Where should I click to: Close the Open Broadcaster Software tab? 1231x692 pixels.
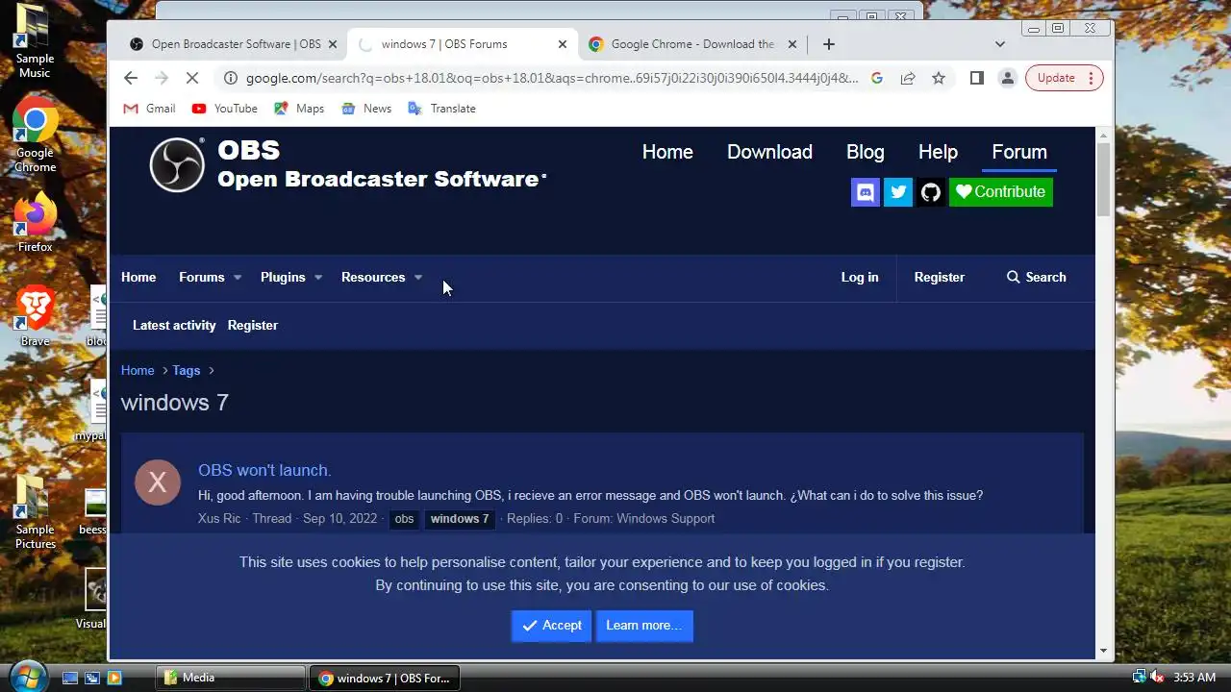click(333, 44)
